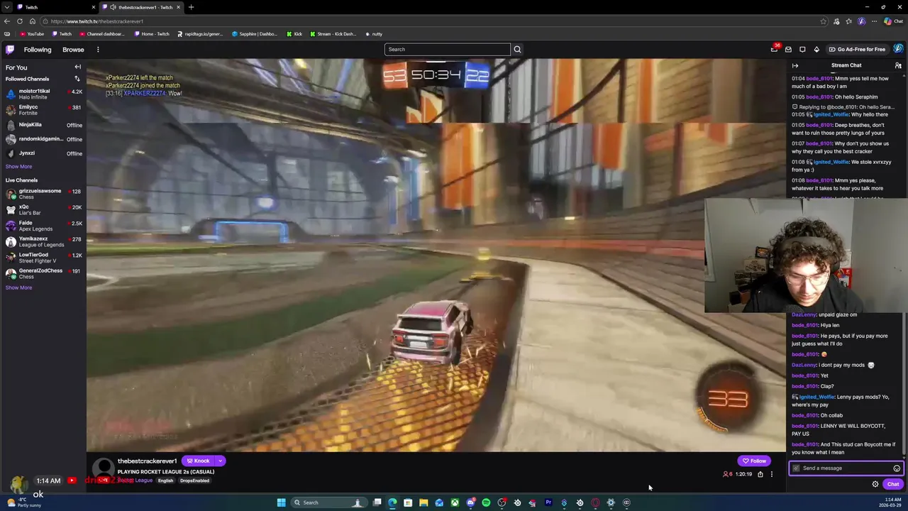908x511 pixels.
Task: Click the browser home icon
Action: point(32,21)
